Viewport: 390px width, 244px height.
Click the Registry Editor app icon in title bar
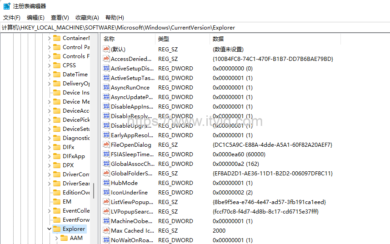click(7, 6)
